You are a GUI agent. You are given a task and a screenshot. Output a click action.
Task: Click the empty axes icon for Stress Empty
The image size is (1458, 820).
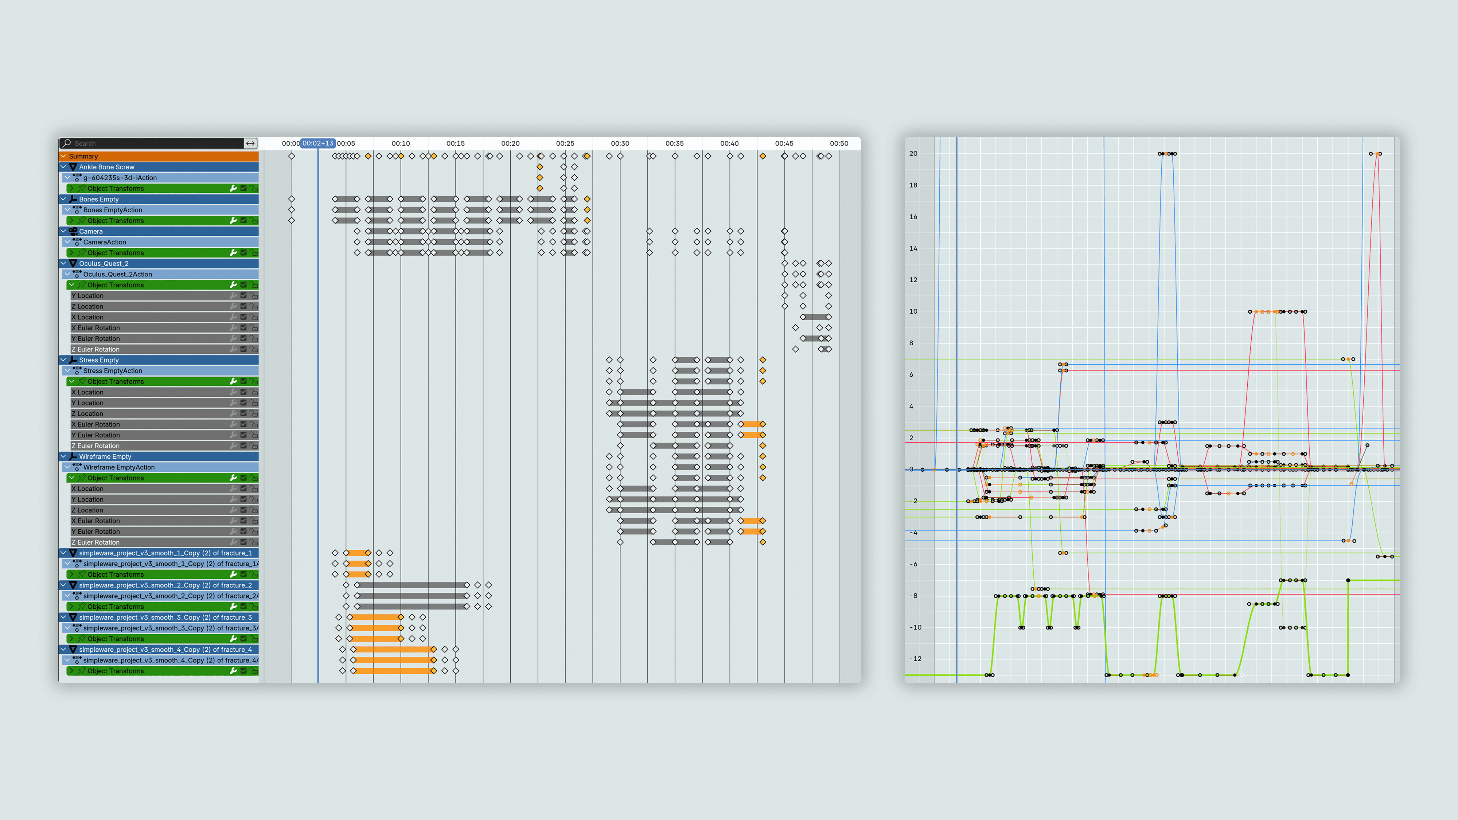point(73,360)
